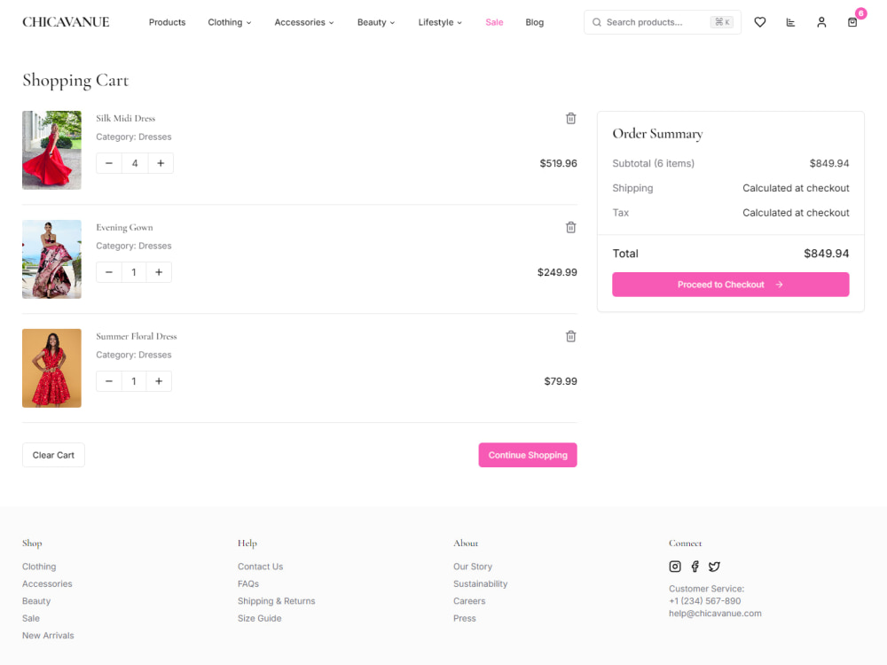Decrease Evening Gown quantity
The width and height of the screenshot is (887, 665).
pos(109,272)
